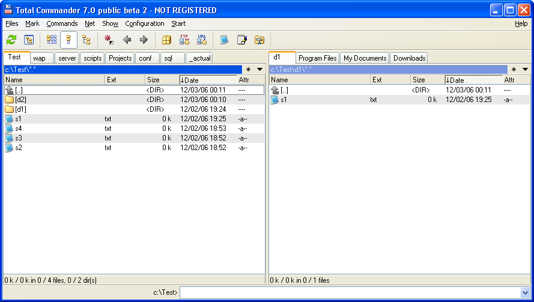The image size is (534, 302).
Task: Open left panel directory history dropdown arrow
Action: (260, 70)
